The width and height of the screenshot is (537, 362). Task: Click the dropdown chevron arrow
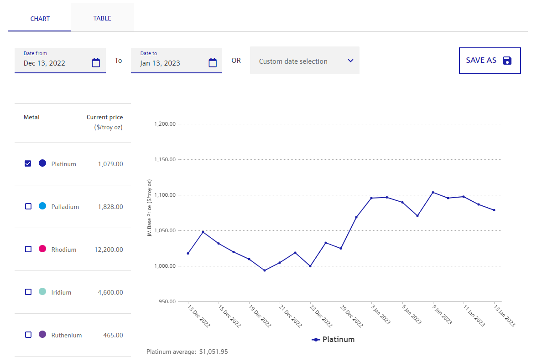350,61
